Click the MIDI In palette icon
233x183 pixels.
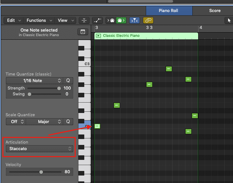tap(111, 20)
